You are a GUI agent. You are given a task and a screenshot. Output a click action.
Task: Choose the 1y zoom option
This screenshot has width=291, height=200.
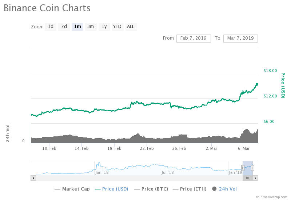[x=104, y=27]
